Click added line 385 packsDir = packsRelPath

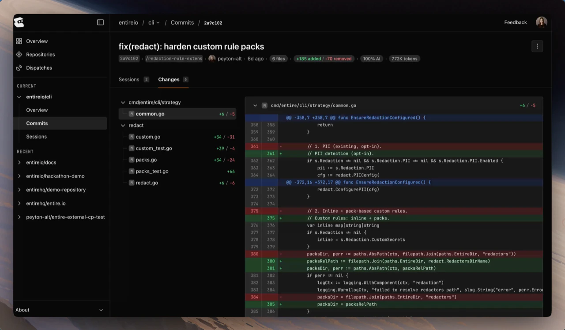394,304
